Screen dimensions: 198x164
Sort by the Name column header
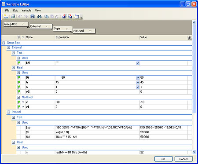point(40,37)
